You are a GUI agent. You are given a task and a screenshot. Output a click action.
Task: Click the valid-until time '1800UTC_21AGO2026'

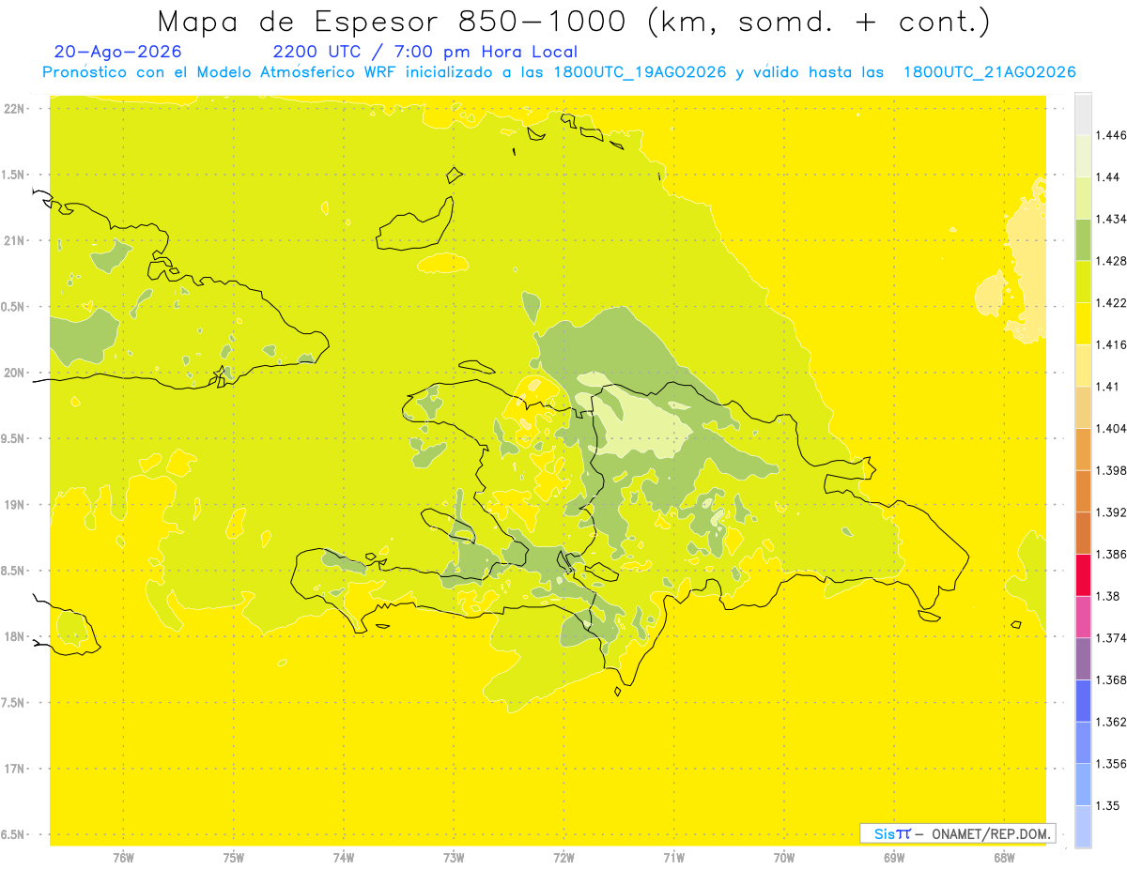[x=989, y=72]
